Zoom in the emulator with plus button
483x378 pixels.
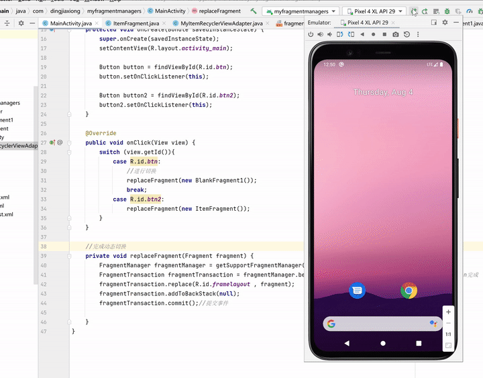[x=448, y=312]
